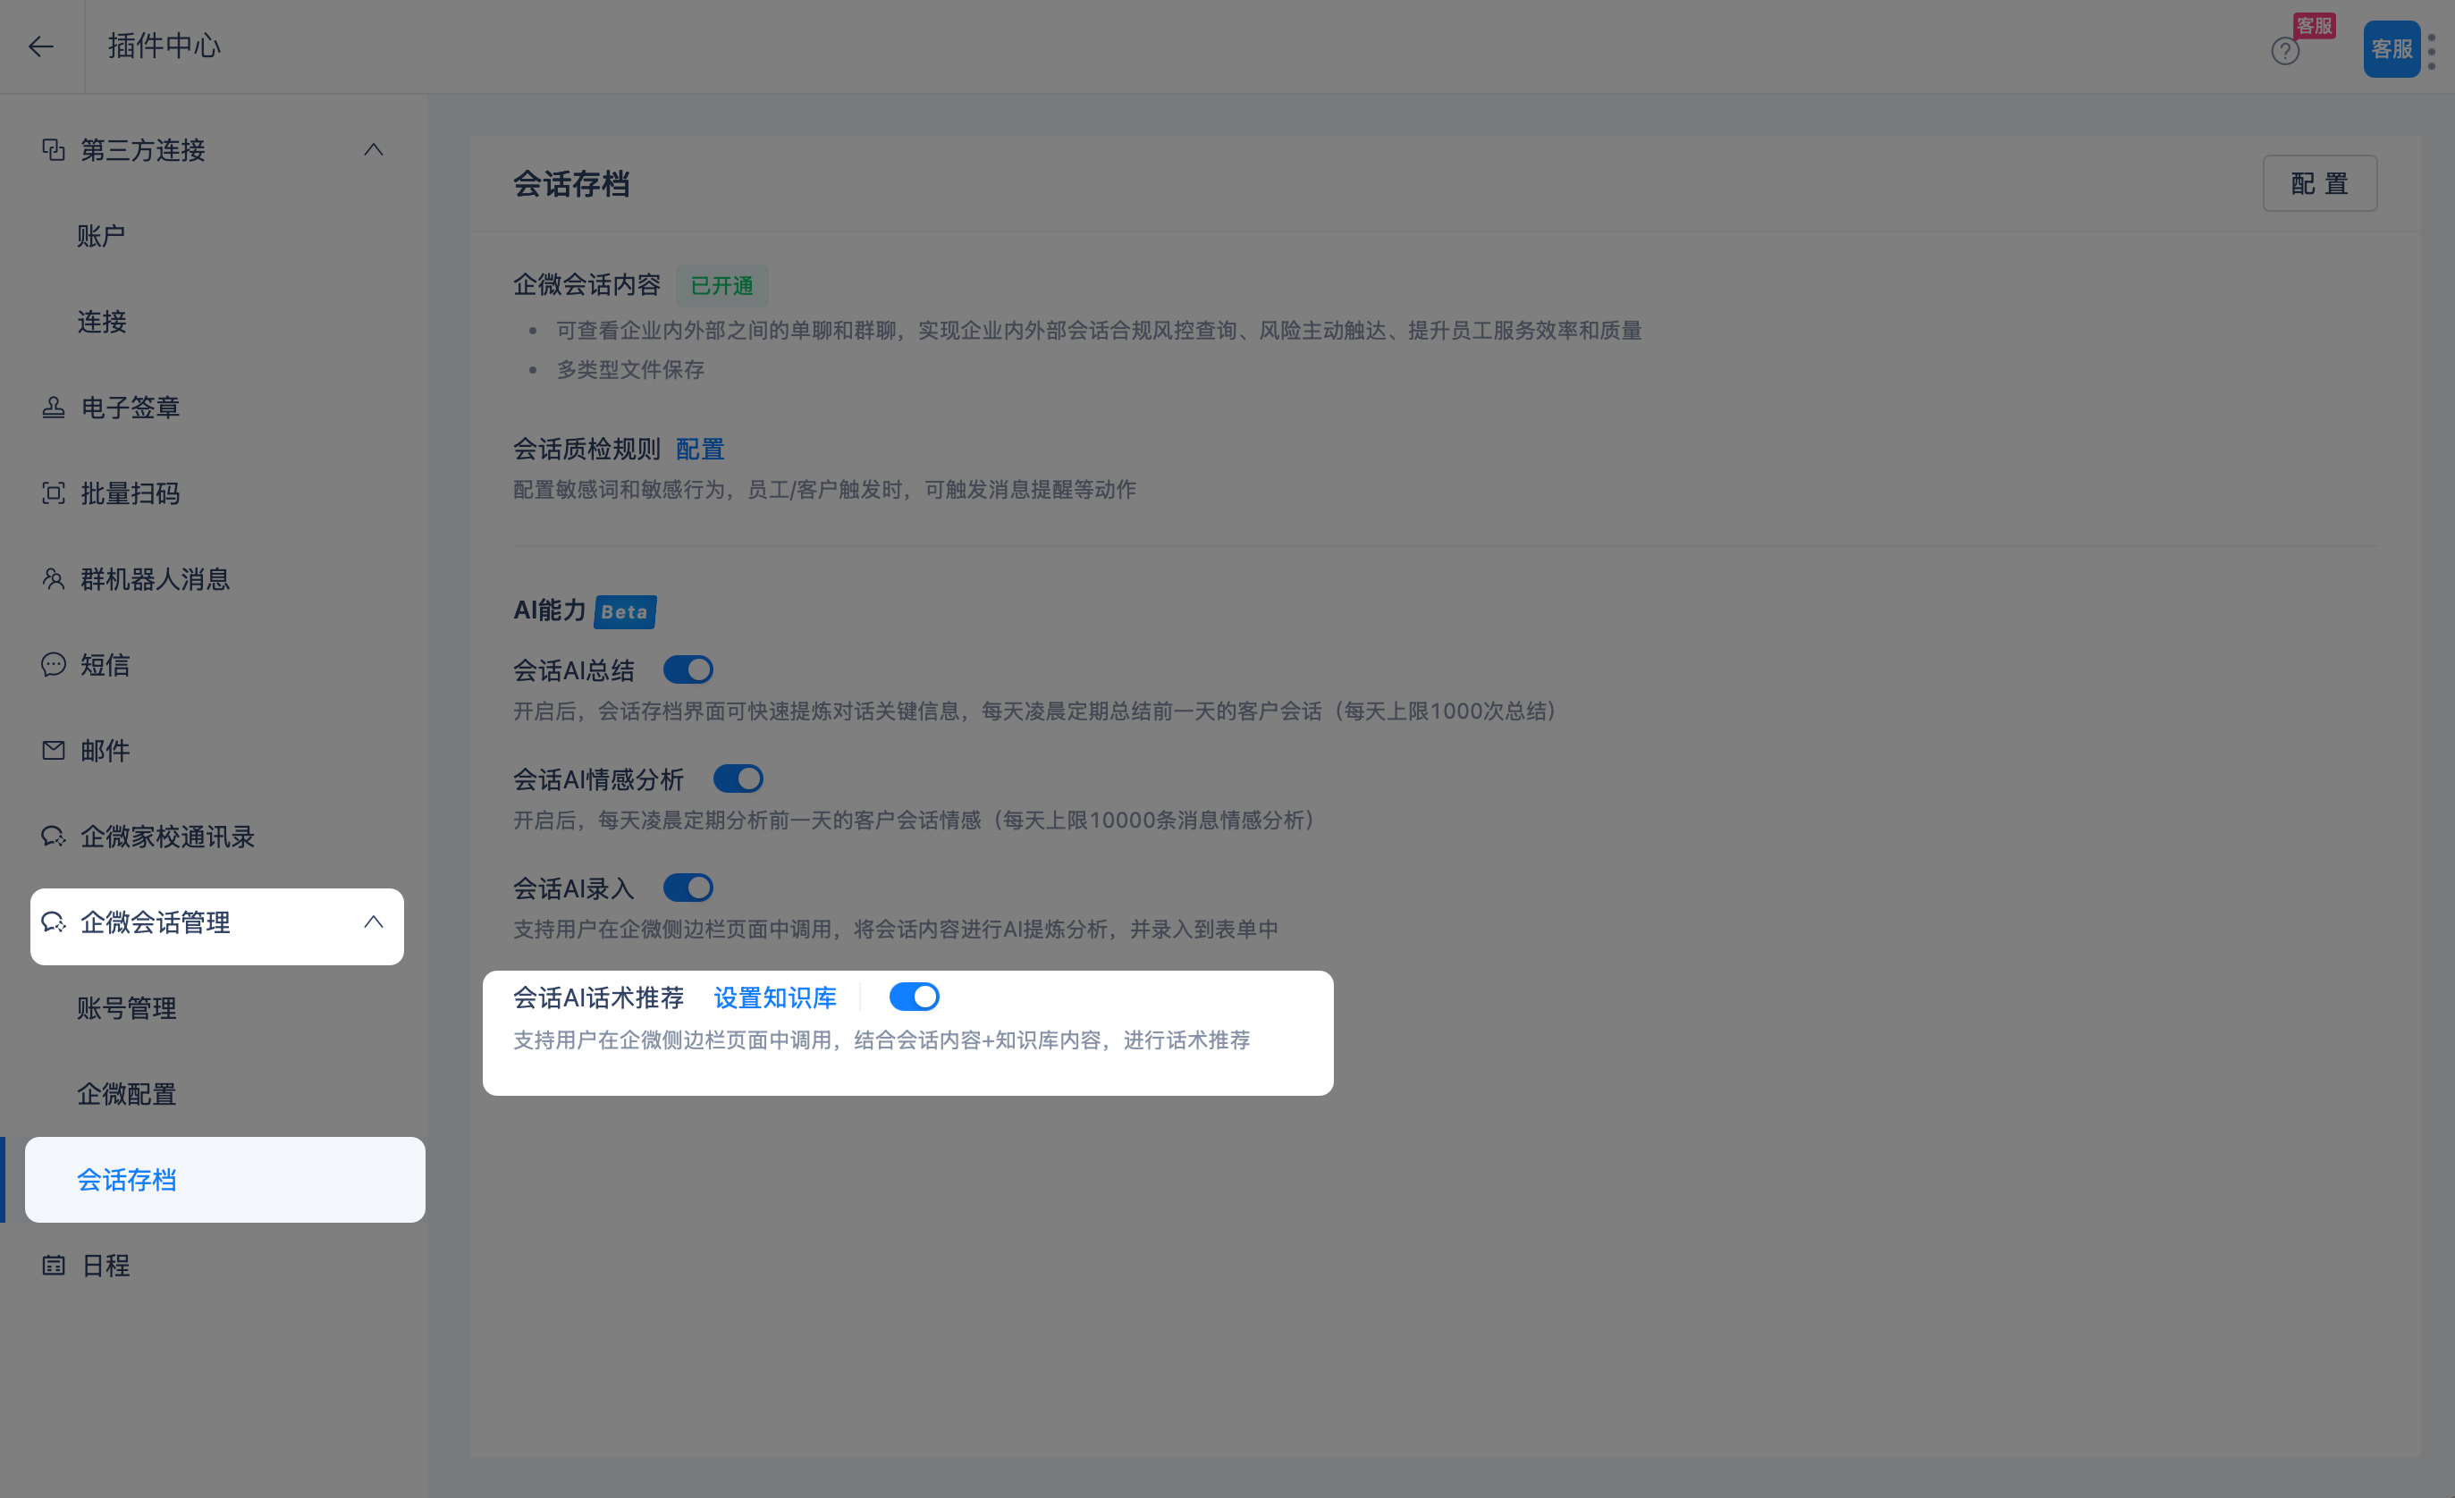This screenshot has height=1498, width=2455.
Task: Collapse the 第三方连接 chevron
Action: pos(374,150)
